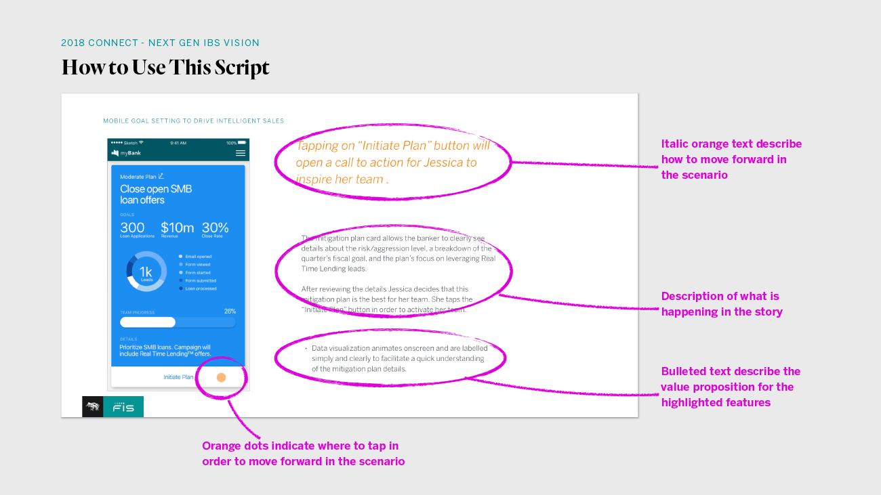
Task: Click the Wi-Fi icon in the status bar
Action: coord(141,143)
